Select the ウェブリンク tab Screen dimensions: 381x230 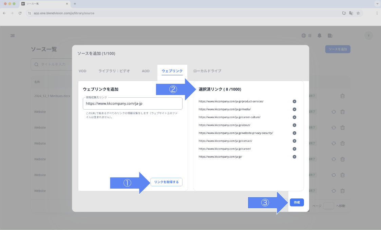[x=172, y=71]
